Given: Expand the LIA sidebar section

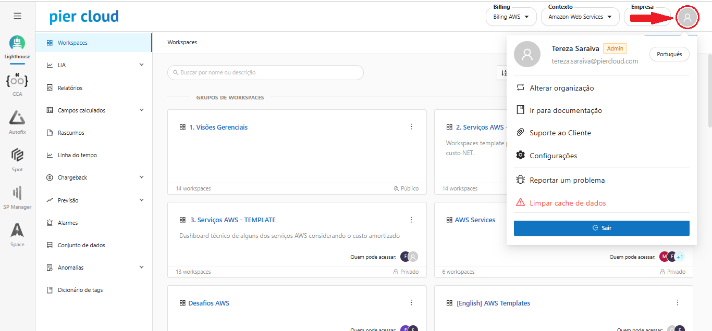Looking at the screenshot, I should tap(141, 65).
